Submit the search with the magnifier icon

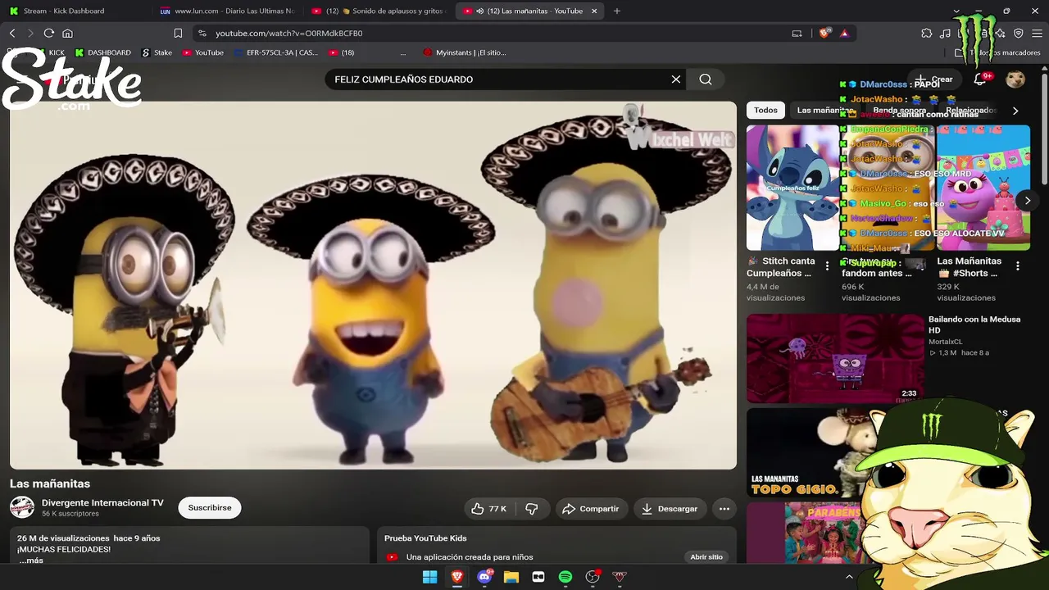pos(706,79)
